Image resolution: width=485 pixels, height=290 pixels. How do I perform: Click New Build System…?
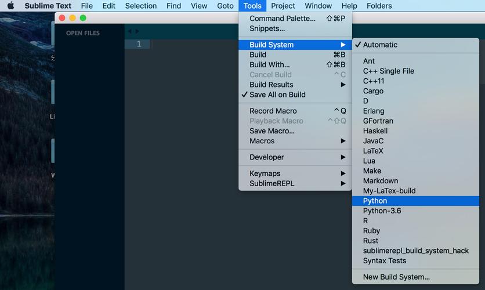pos(415,277)
